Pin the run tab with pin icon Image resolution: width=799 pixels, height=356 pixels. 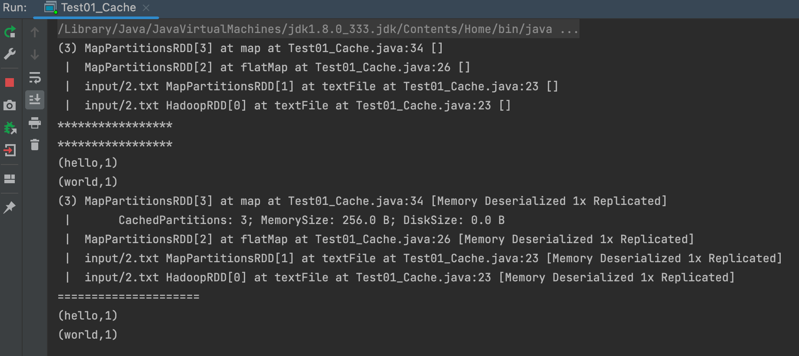(10, 207)
